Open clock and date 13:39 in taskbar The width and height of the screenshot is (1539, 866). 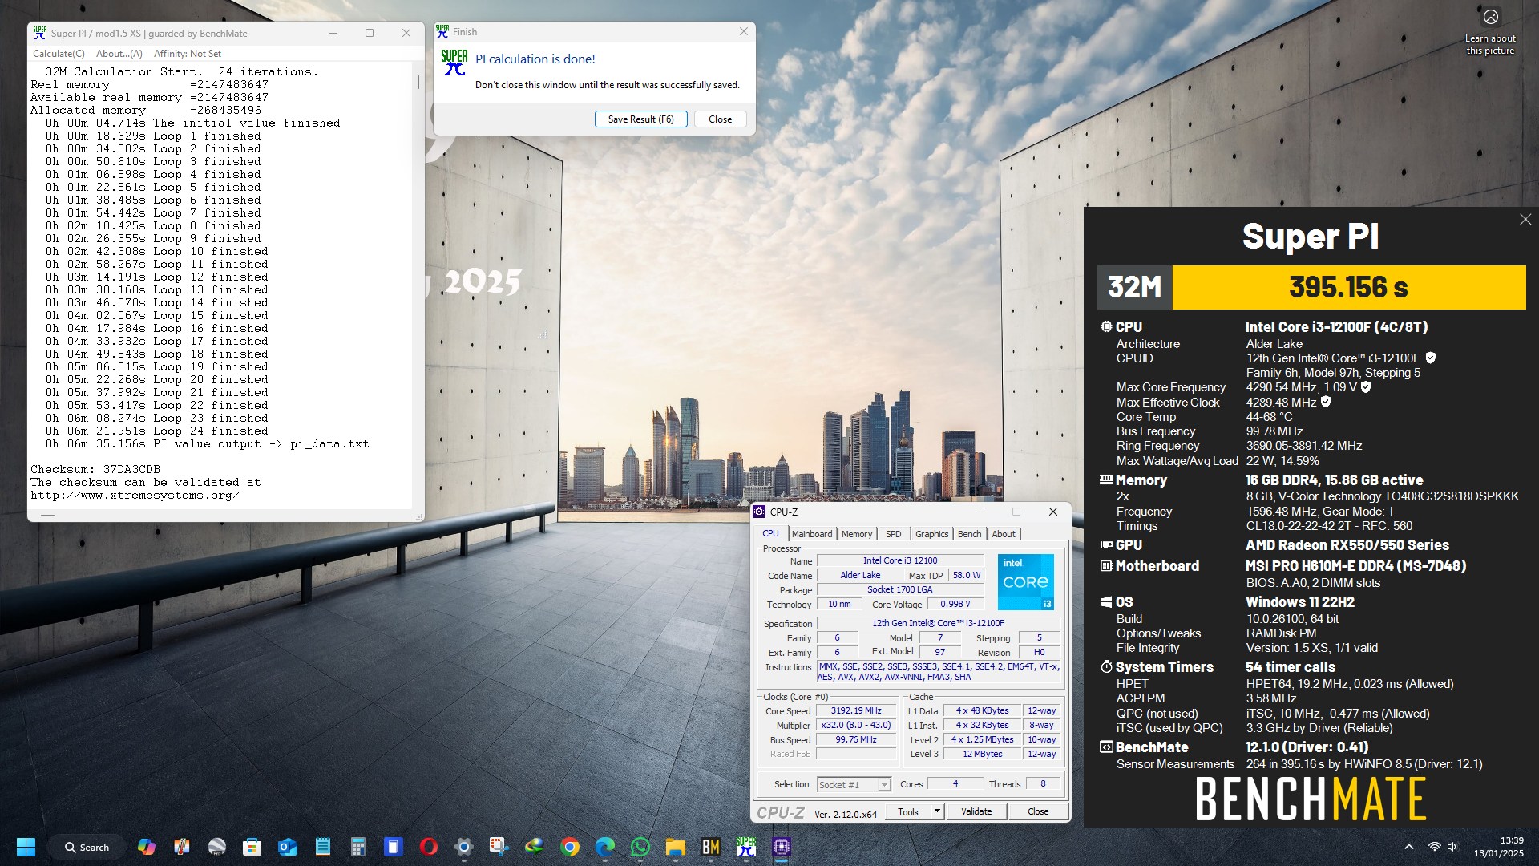[x=1498, y=847]
